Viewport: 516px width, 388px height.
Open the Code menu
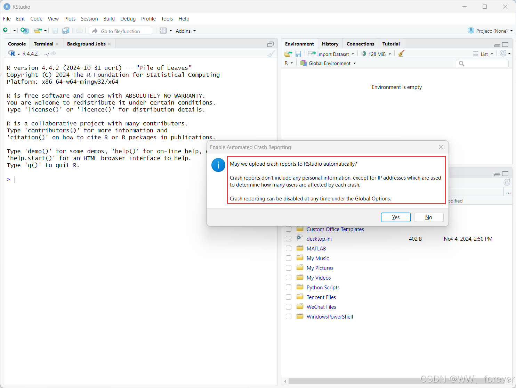pyautogui.click(x=36, y=19)
